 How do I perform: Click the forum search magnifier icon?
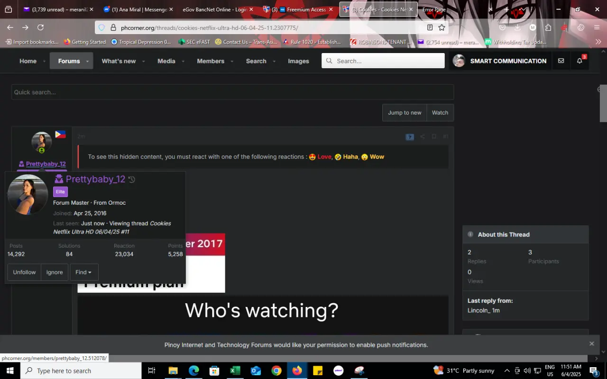[x=329, y=61]
